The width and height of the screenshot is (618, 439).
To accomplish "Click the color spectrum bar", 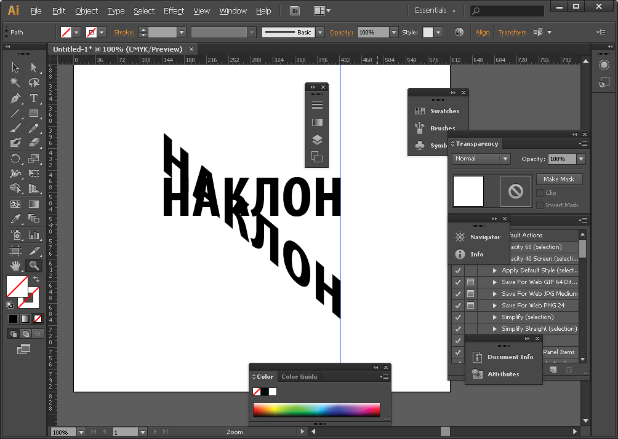I will pyautogui.click(x=316, y=409).
